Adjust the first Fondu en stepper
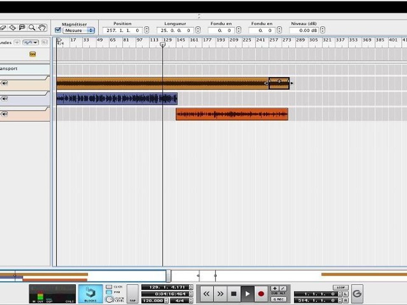 (x=239, y=30)
